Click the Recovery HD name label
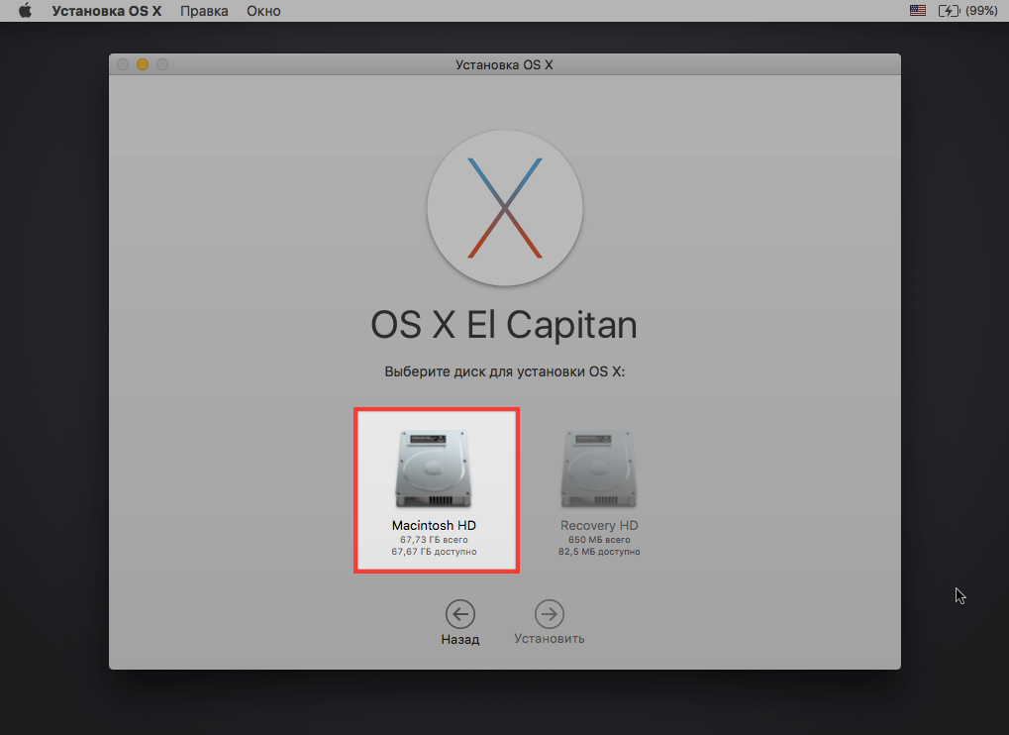The image size is (1009, 735). (x=599, y=525)
